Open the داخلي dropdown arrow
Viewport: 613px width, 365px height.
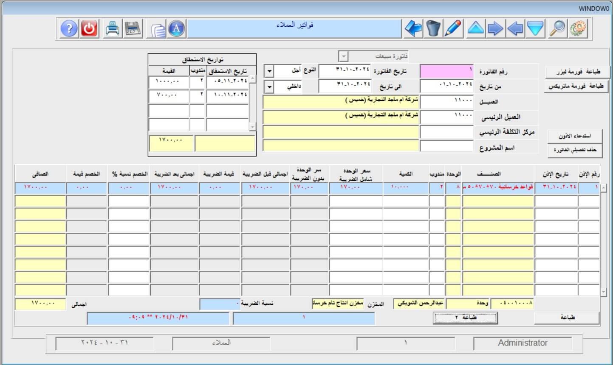269,87
